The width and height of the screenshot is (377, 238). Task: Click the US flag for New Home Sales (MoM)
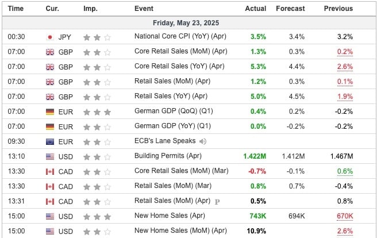[x=50, y=231]
